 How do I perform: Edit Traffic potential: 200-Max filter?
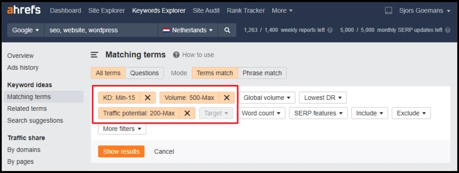pyautogui.click(x=139, y=113)
